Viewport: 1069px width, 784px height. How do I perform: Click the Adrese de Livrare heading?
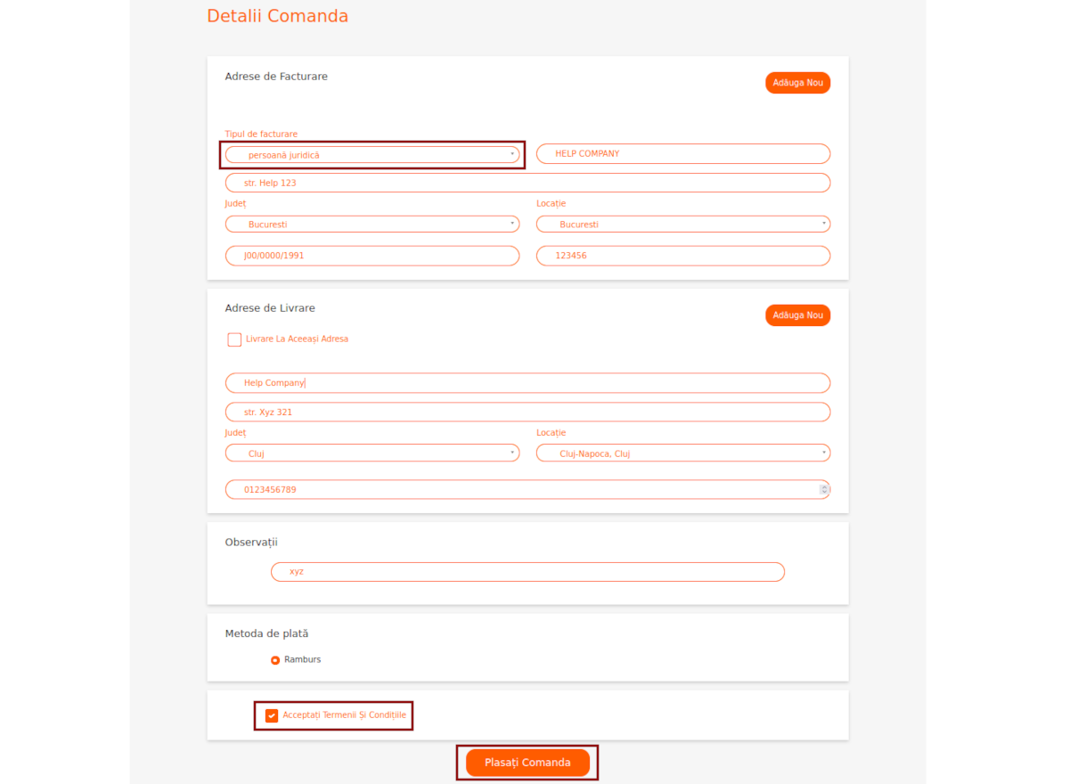pyautogui.click(x=270, y=308)
